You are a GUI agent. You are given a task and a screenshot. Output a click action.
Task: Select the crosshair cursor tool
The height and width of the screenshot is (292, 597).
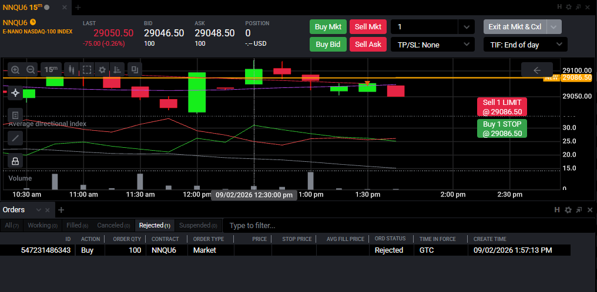(x=15, y=93)
